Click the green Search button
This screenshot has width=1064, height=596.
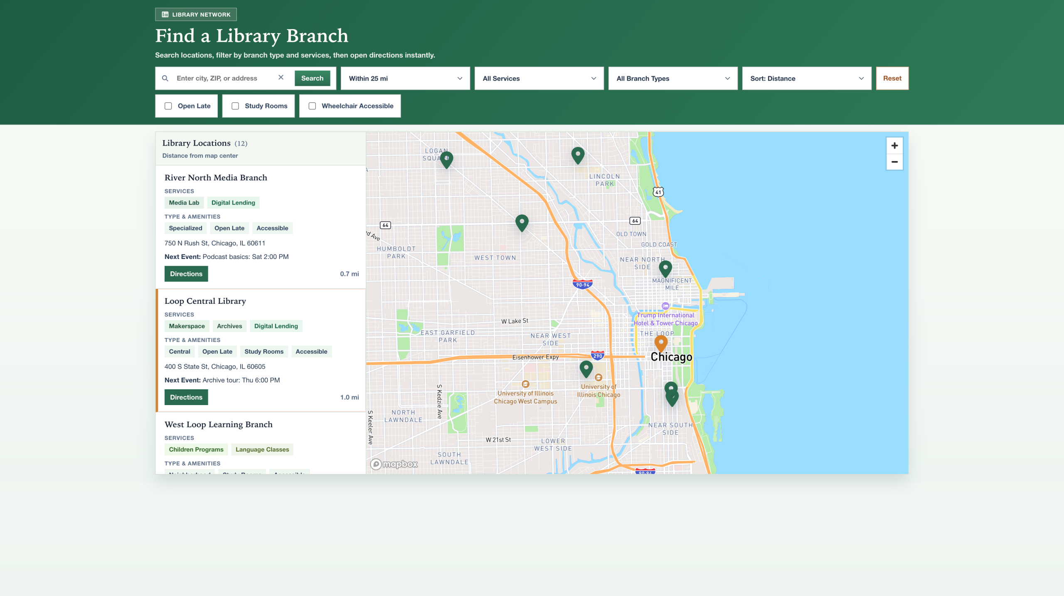pyautogui.click(x=312, y=78)
